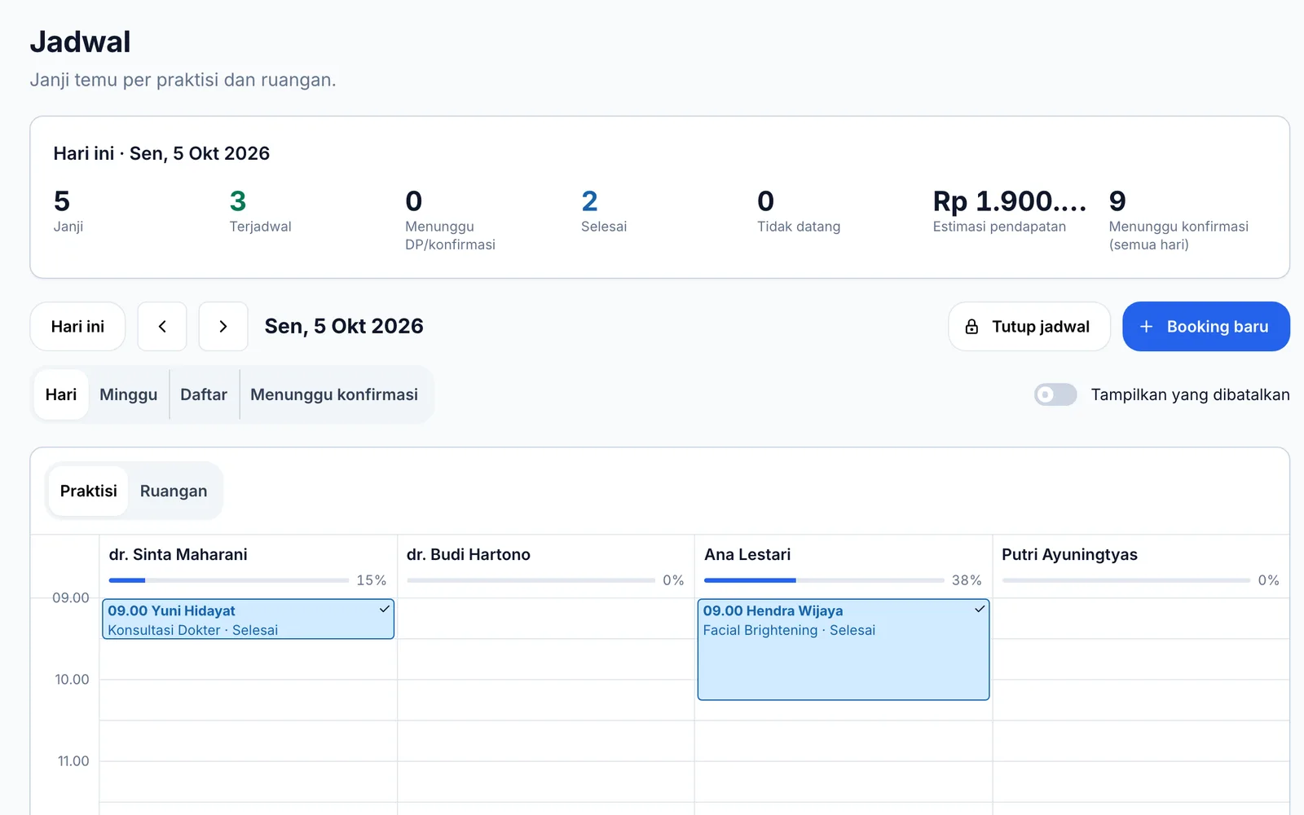The image size is (1304, 815).
Task: Click dr. Budi Hartono utilization bar
Action: click(x=531, y=580)
